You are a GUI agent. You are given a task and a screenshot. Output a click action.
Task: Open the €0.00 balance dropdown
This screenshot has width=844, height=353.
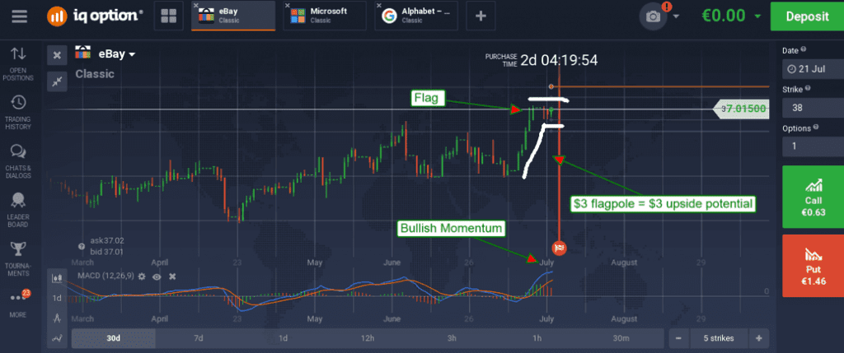[731, 16]
